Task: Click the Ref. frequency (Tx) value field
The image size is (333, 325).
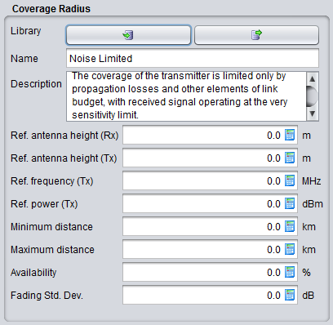Action: click(210, 180)
